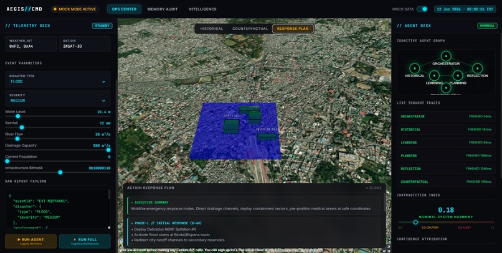
Task: Click the Raw Report Payload scrollbar
Action: 109,194
